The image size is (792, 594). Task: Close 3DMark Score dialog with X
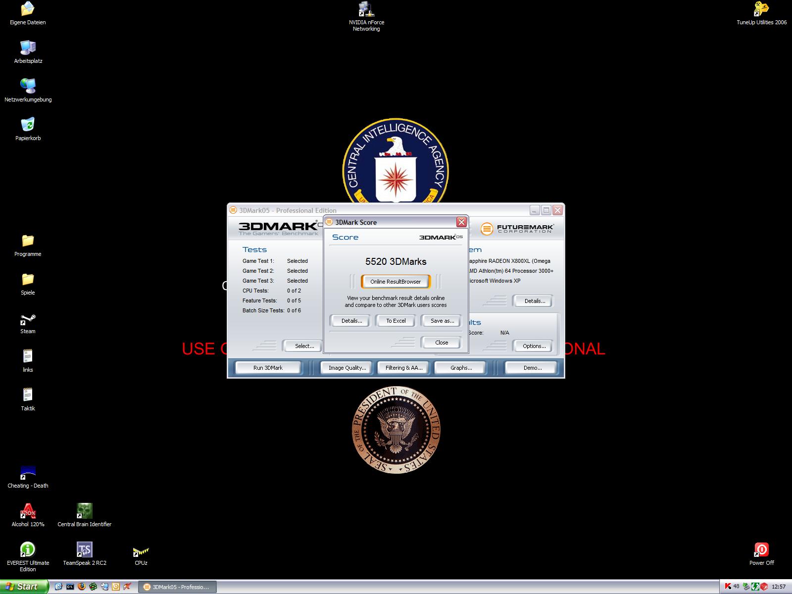[x=461, y=222]
